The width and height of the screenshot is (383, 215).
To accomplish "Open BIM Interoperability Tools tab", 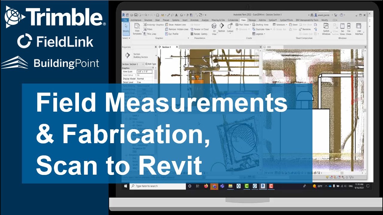I will (307, 20).
